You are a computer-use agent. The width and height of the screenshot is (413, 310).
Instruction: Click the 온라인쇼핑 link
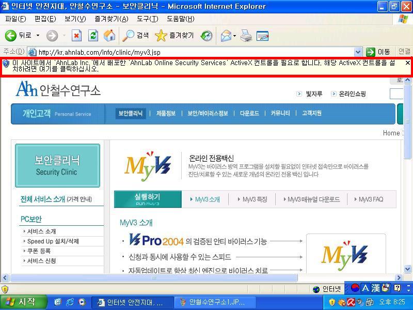tap(352, 94)
